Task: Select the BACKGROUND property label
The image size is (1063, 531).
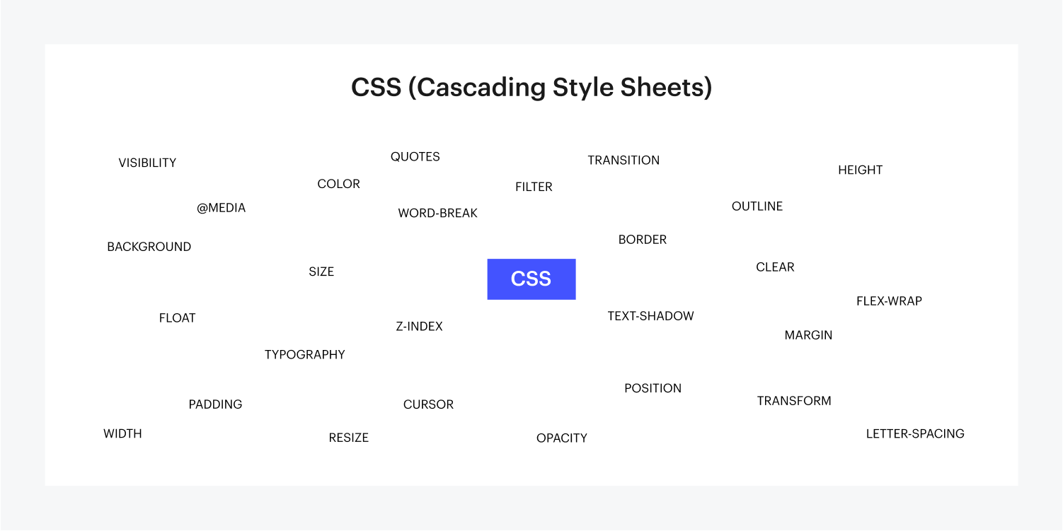Action: tap(149, 247)
